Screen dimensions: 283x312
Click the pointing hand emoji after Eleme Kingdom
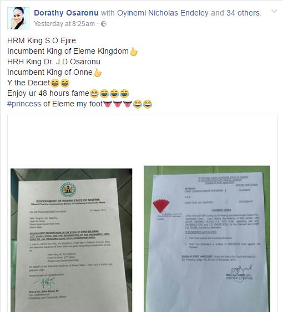tap(133, 52)
